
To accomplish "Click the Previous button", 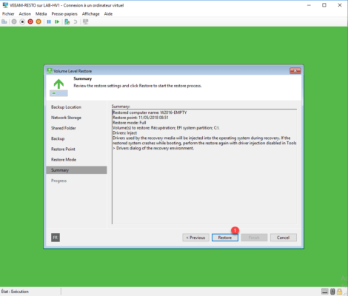I will tap(195, 238).
